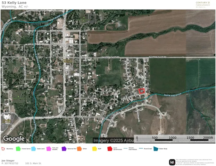
Task: Click the River/Creek legend line symbol
Action: 141,148
